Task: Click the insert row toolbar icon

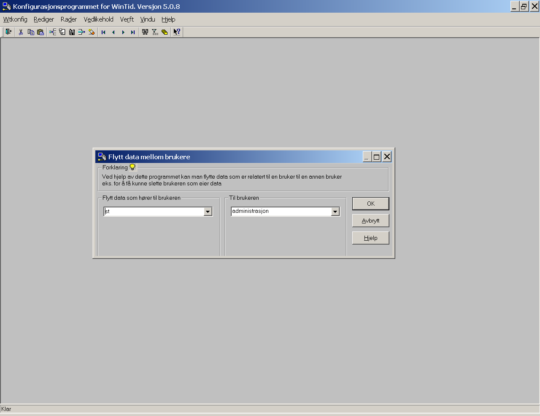Action: 53,32
